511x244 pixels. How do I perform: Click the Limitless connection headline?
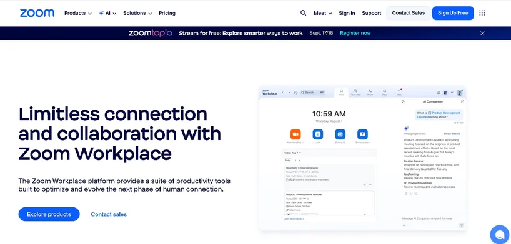(x=120, y=134)
